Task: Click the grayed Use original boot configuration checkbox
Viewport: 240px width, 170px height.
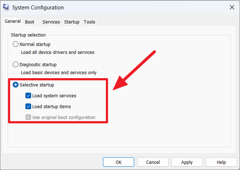Action: pos(28,117)
